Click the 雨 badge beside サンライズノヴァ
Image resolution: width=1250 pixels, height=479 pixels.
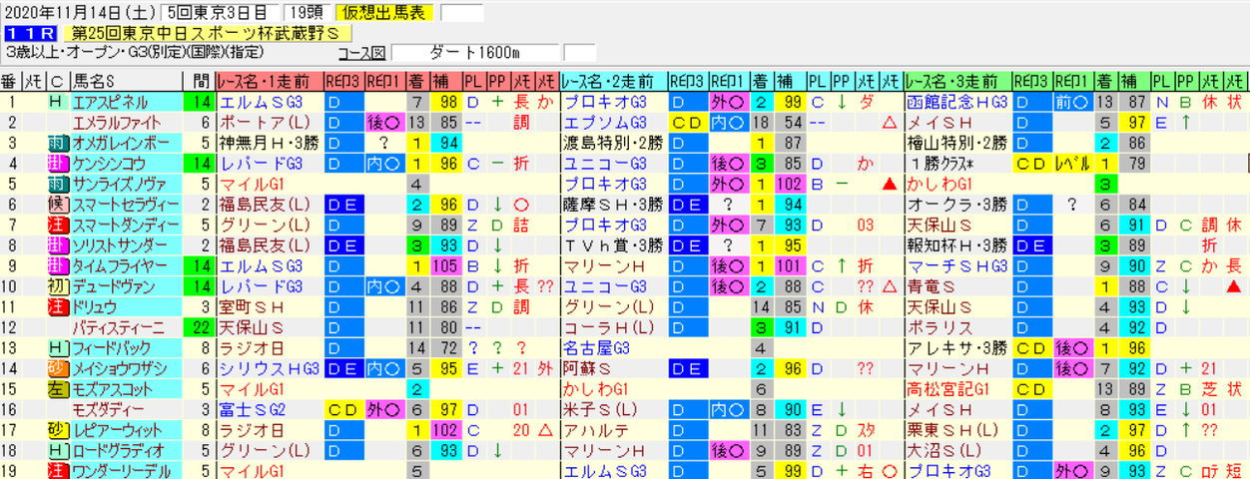[x=57, y=184]
